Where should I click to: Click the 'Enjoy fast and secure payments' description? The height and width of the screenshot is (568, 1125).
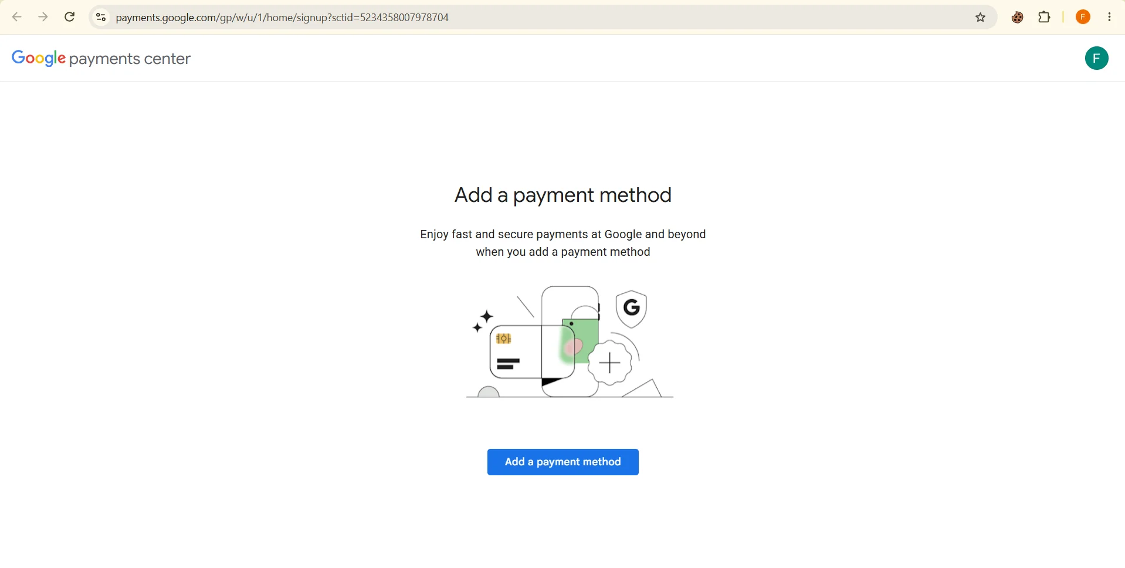[563, 244]
